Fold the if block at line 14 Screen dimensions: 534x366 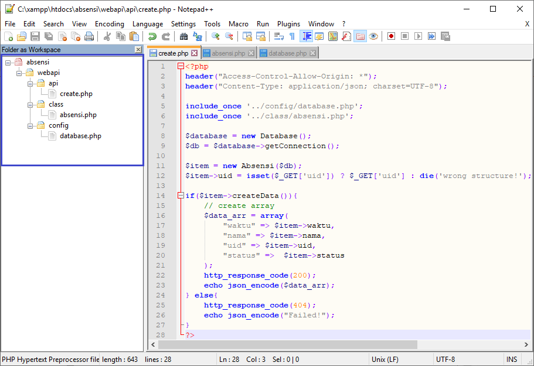[181, 196]
